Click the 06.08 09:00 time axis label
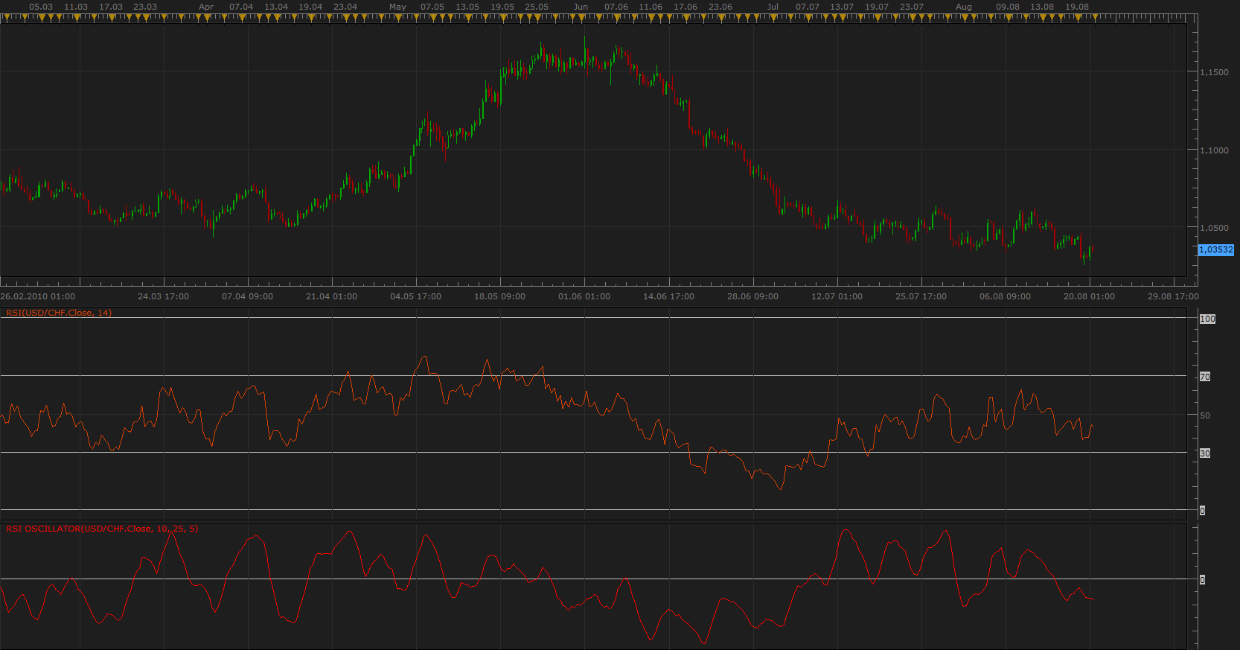Viewport: 1240px width, 650px height. point(1006,296)
